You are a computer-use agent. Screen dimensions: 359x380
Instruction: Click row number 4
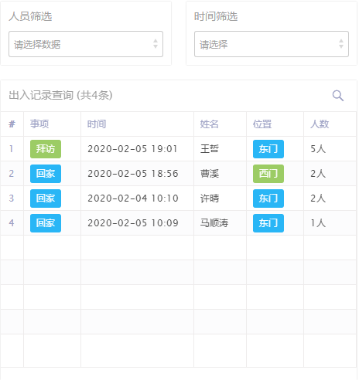(x=12, y=223)
